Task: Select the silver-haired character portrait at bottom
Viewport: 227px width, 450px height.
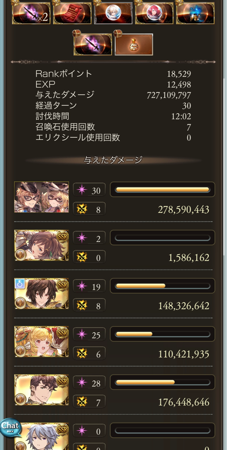Action: (41, 436)
